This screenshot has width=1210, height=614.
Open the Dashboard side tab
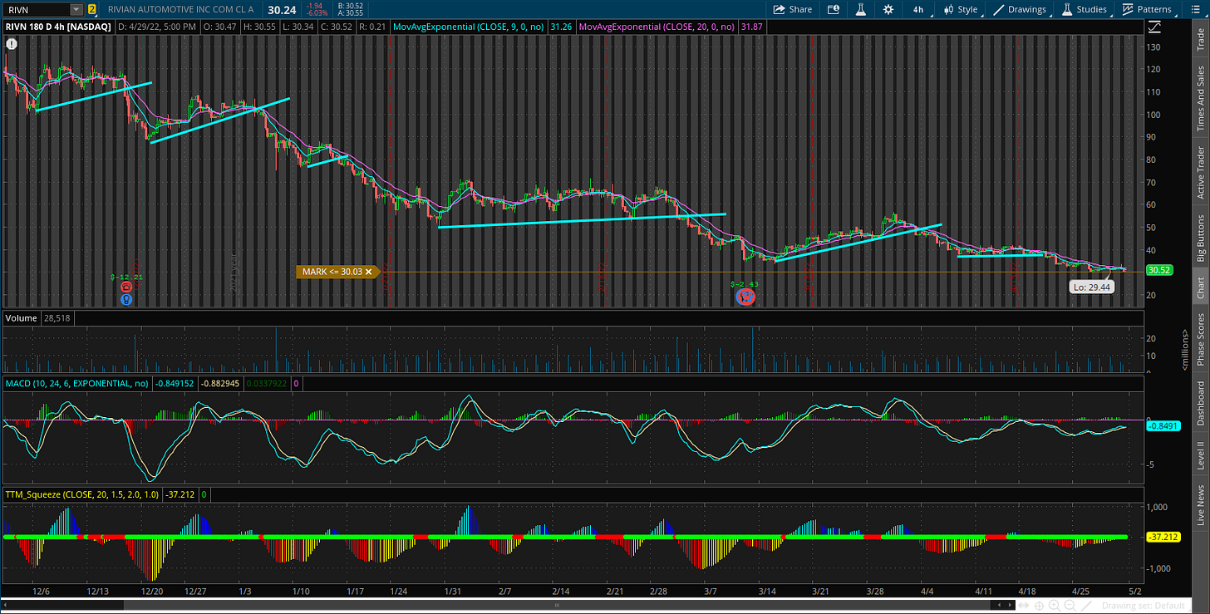[x=1200, y=403]
